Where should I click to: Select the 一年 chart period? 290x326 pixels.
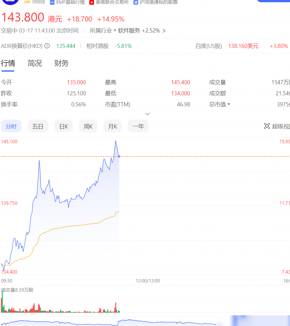[x=138, y=126]
